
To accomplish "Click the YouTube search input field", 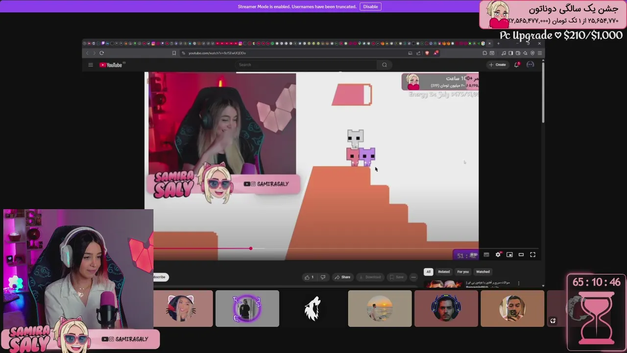I will click(x=306, y=65).
